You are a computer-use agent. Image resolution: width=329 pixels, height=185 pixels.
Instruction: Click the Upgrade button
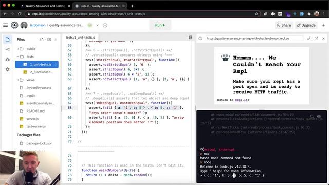point(306,25)
